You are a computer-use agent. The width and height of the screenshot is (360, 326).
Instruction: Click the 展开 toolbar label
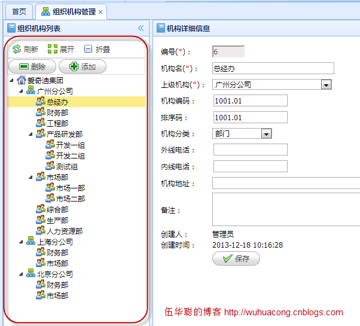pos(67,49)
